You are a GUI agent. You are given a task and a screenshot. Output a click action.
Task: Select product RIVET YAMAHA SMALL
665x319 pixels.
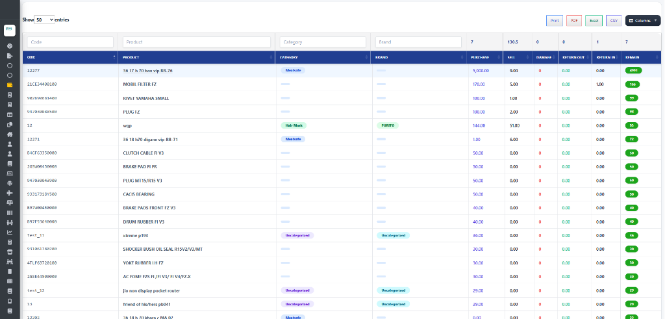pos(146,98)
